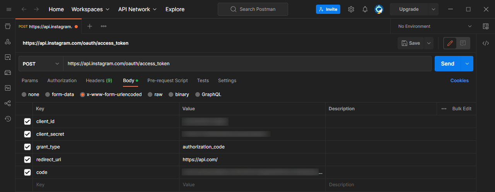This screenshot has width=495, height=192.
Task: Click the empty new Key field
Action: tap(106, 185)
